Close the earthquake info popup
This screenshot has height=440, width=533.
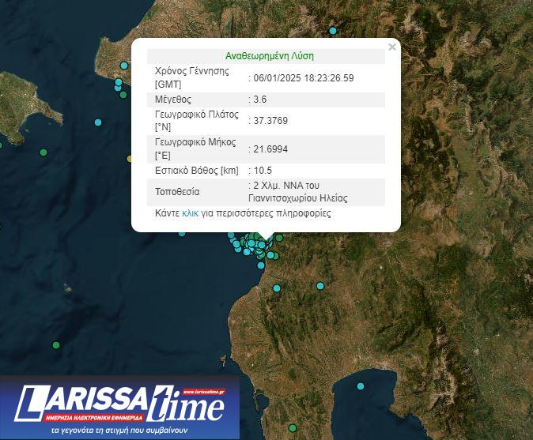[x=392, y=47]
